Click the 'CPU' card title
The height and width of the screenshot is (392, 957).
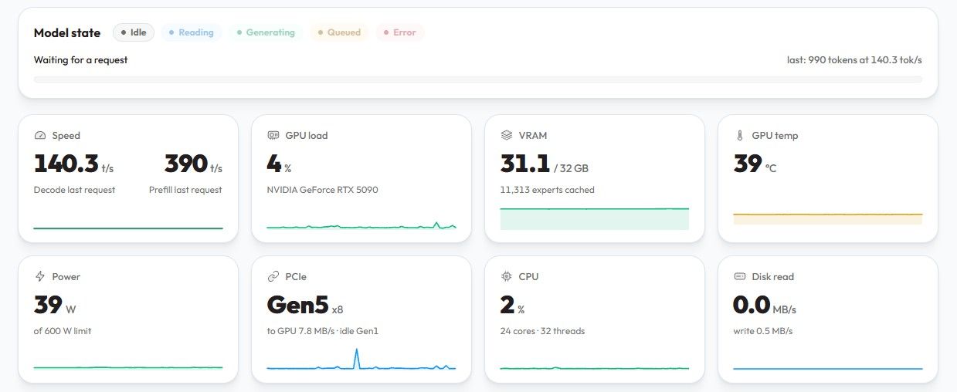click(x=529, y=276)
